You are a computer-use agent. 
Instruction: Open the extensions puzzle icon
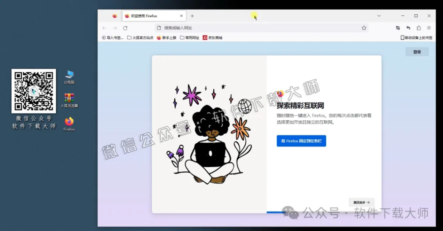tap(419, 28)
